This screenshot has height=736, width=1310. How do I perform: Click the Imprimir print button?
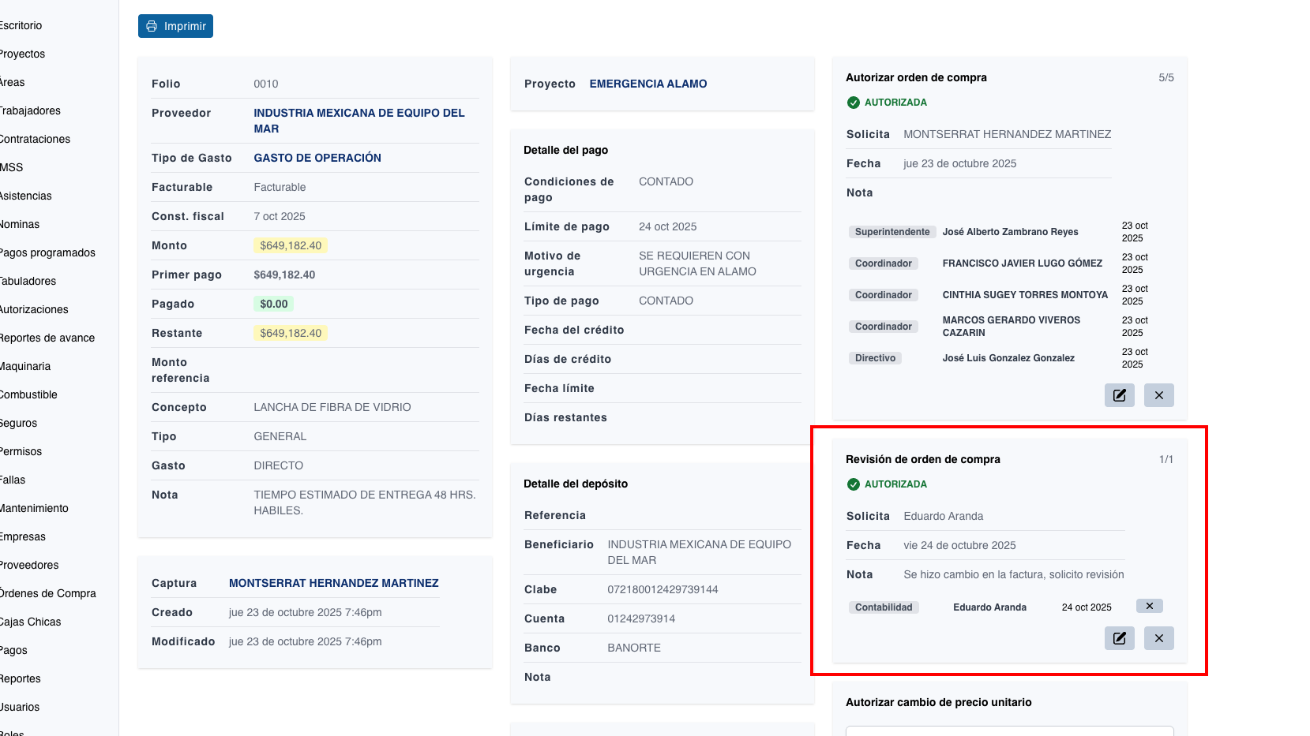[x=175, y=26]
